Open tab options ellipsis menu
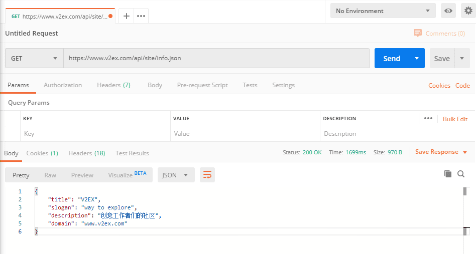Screen dimensions: 476x254 click(x=141, y=16)
